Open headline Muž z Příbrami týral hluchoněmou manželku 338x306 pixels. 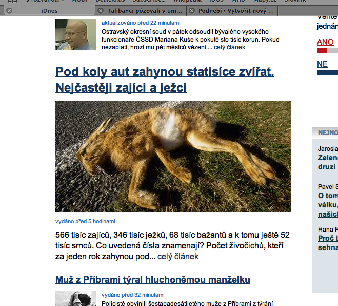click(x=153, y=280)
